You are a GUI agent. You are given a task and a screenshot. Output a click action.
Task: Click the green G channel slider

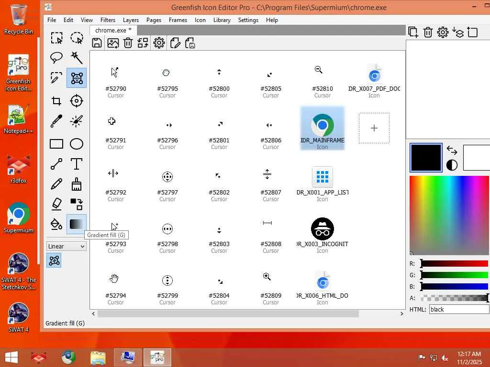pyautogui.click(x=455, y=275)
